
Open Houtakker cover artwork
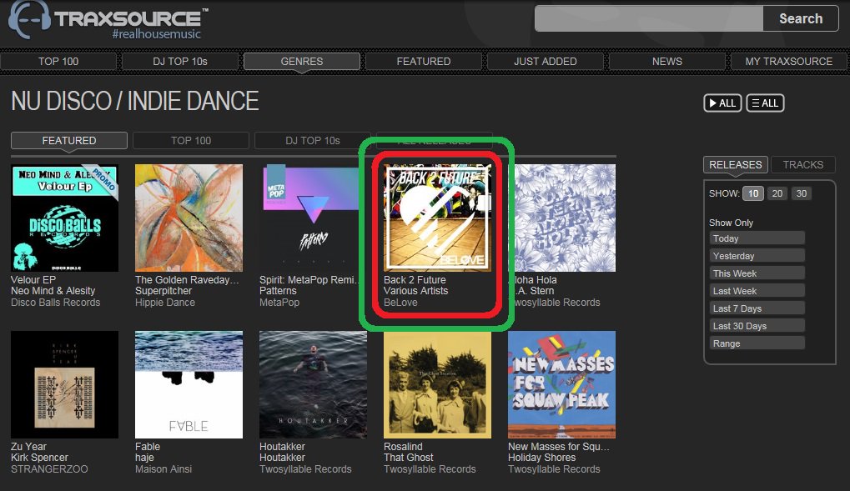point(313,384)
